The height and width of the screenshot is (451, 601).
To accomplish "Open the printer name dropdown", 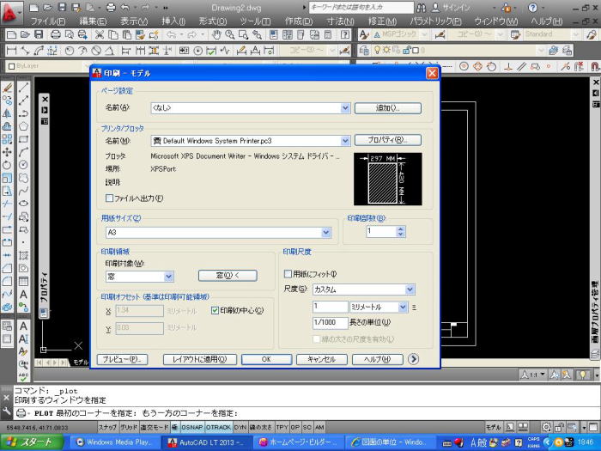I will [x=345, y=141].
